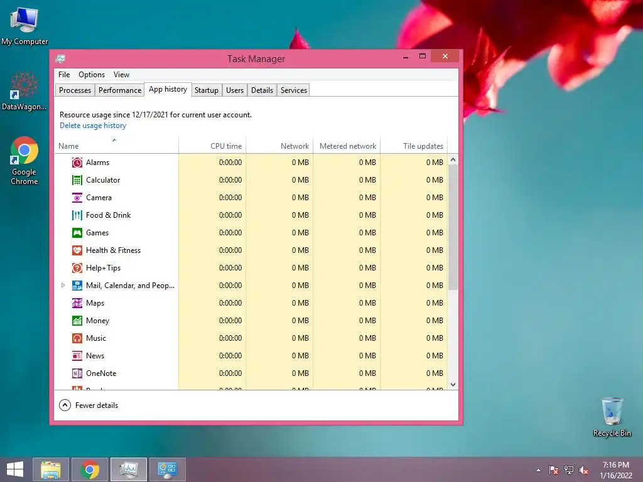Switch to the Processes tab

[75, 90]
